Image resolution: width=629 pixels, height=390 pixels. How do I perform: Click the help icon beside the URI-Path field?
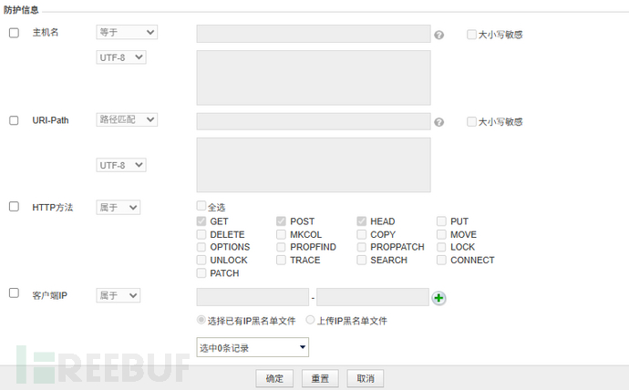[x=438, y=122]
